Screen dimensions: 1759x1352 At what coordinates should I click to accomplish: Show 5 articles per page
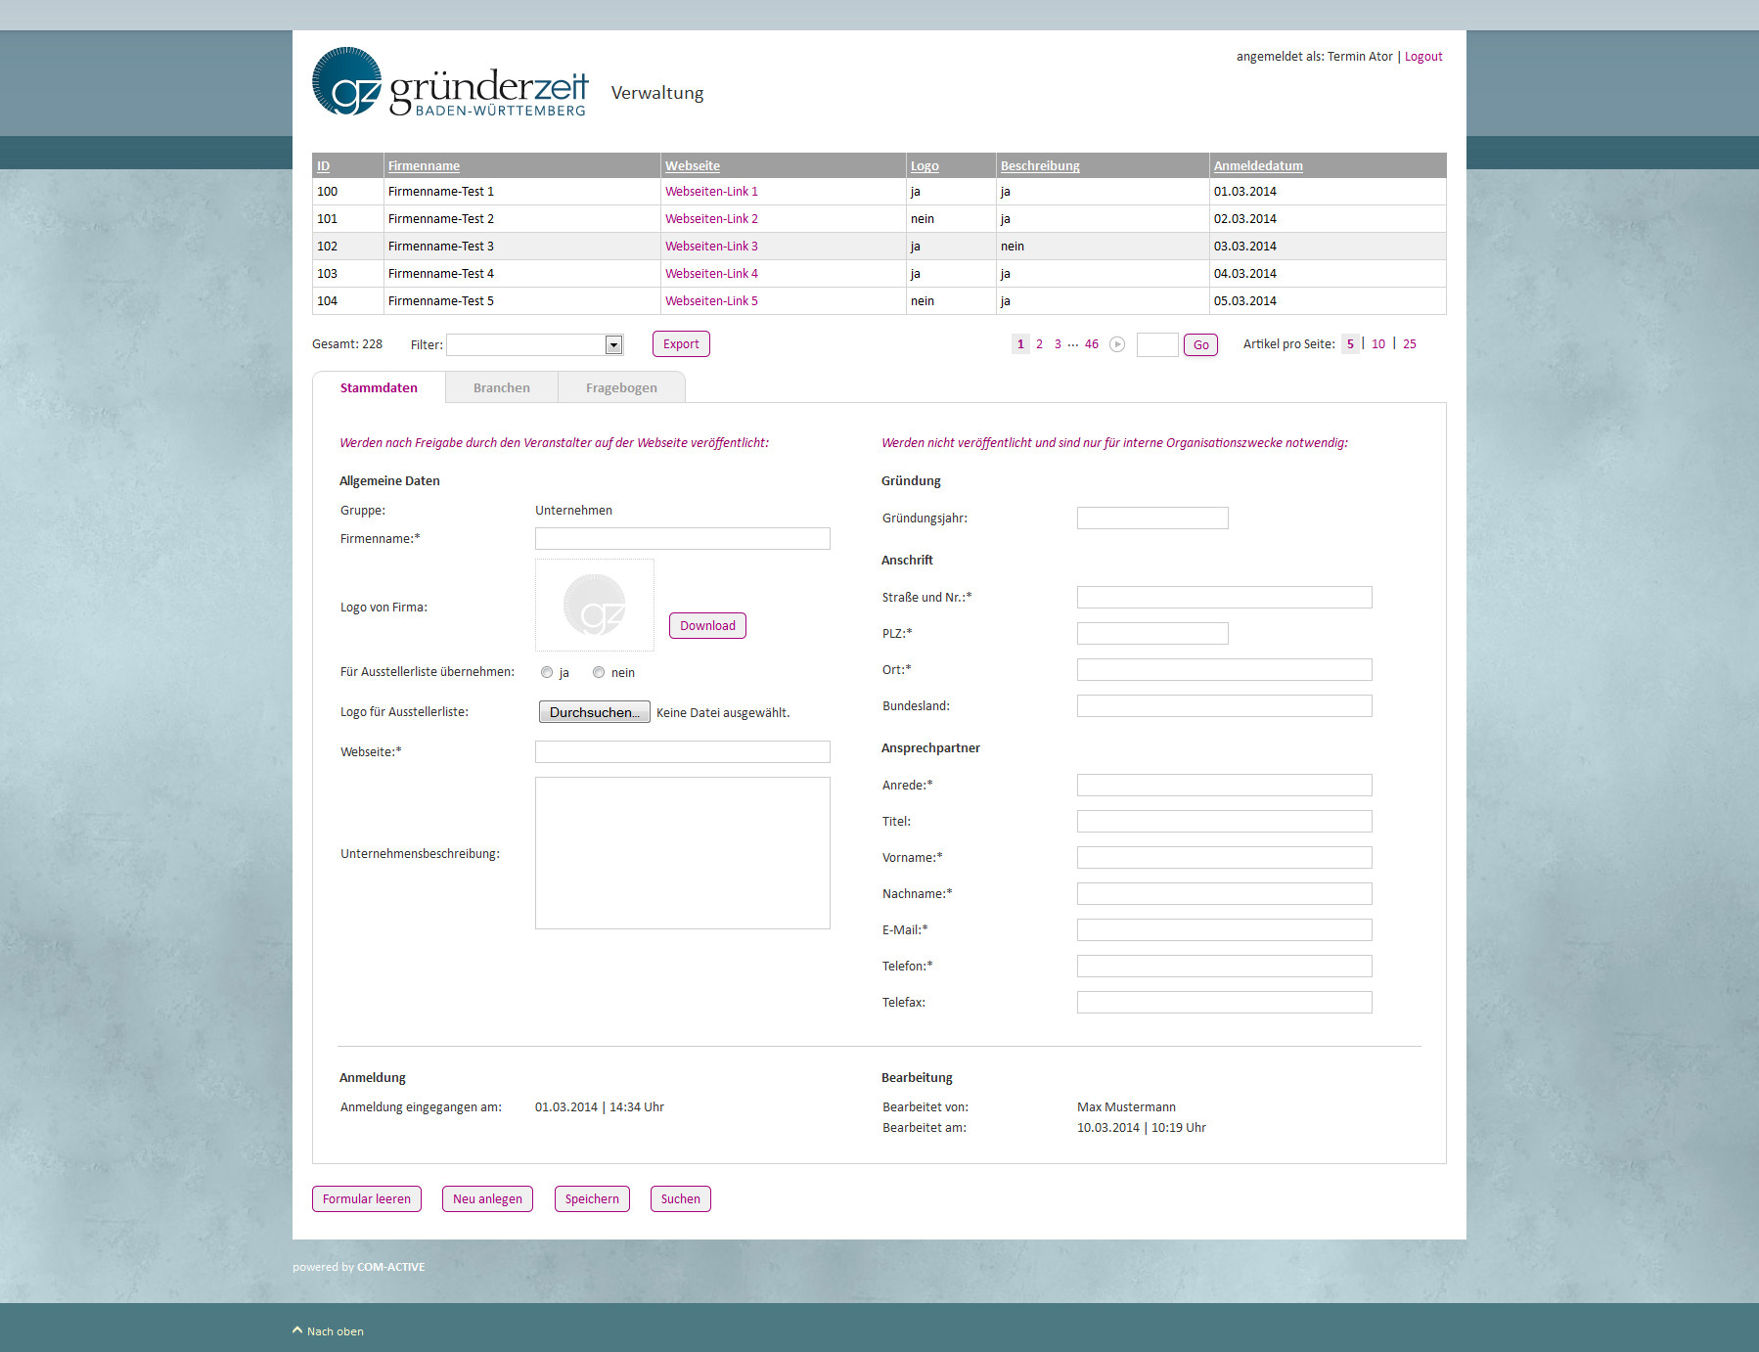pyautogui.click(x=1350, y=344)
